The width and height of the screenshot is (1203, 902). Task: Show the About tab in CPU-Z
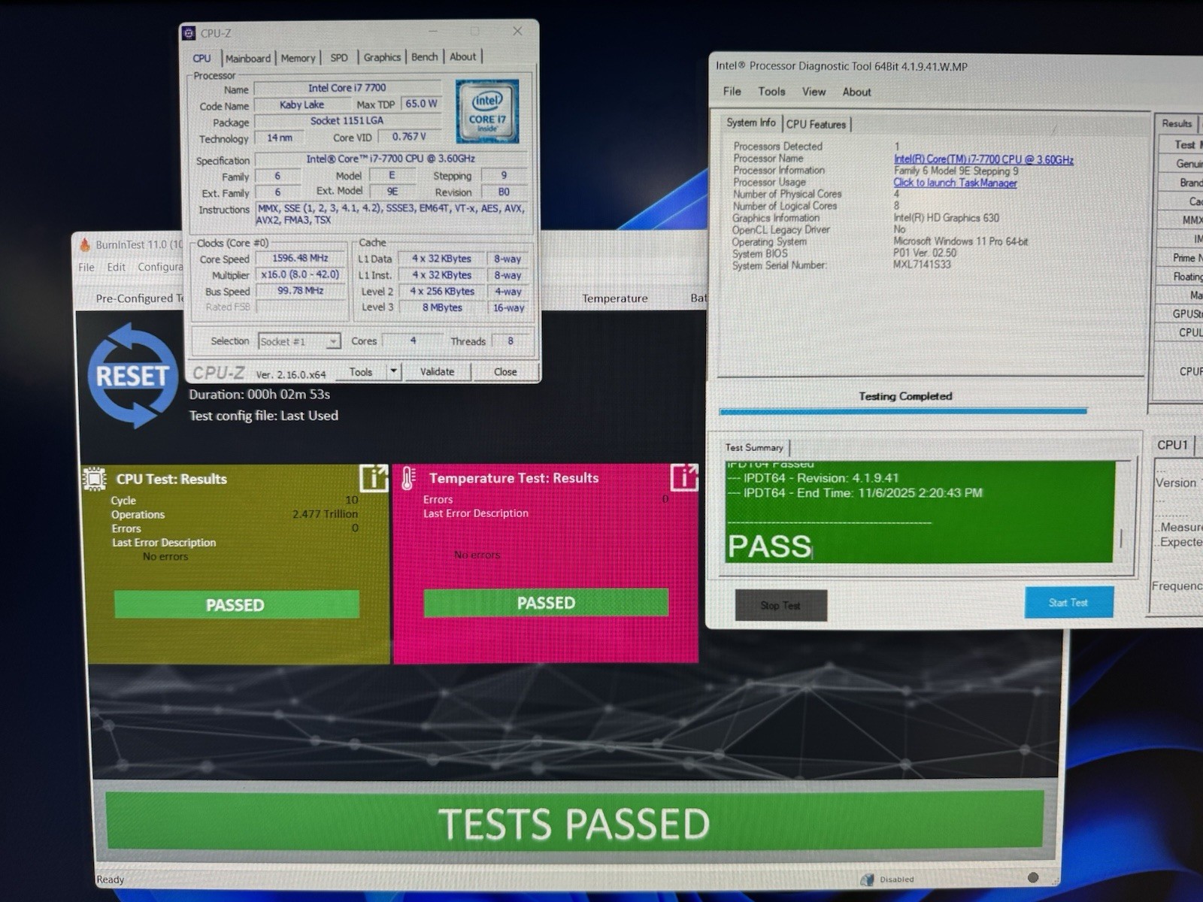click(462, 56)
